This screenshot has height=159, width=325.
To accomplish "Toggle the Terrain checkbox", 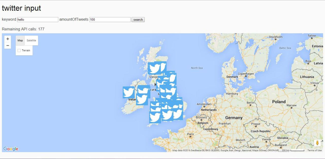I will coord(19,50).
